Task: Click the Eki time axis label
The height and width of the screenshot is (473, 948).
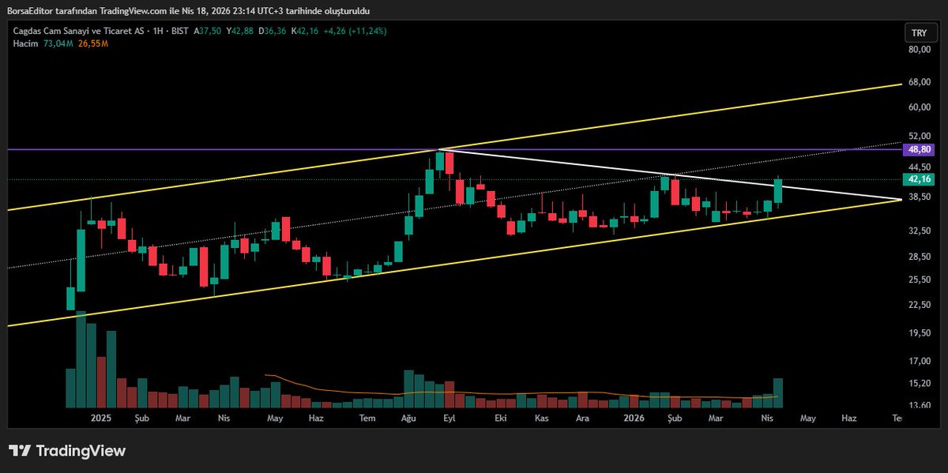Action: [499, 417]
